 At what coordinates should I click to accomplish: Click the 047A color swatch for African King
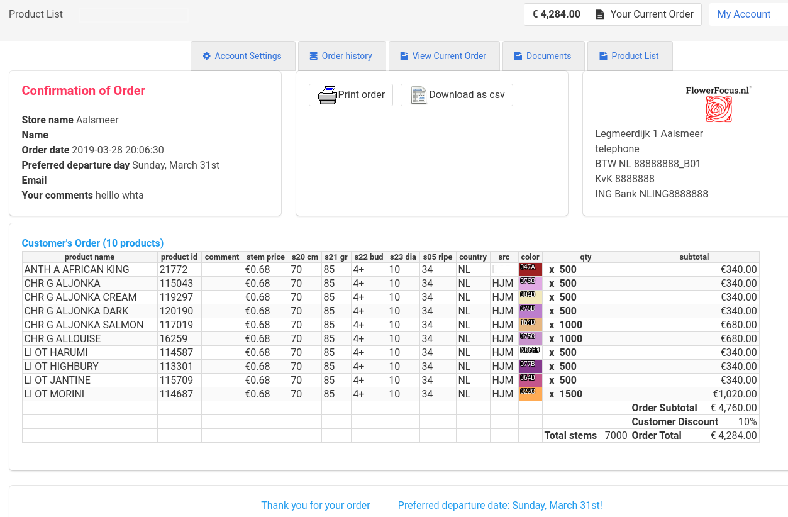tap(530, 269)
